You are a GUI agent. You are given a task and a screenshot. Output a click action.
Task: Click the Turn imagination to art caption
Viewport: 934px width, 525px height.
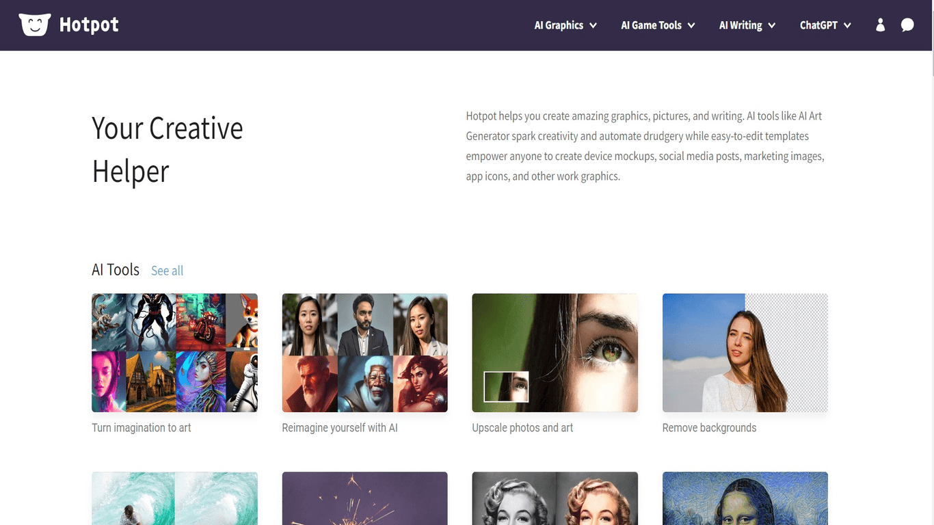(x=142, y=428)
